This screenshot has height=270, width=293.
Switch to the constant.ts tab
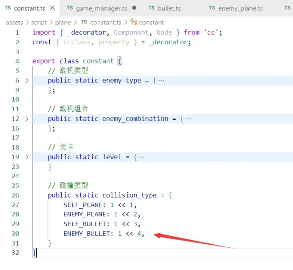click(x=30, y=8)
